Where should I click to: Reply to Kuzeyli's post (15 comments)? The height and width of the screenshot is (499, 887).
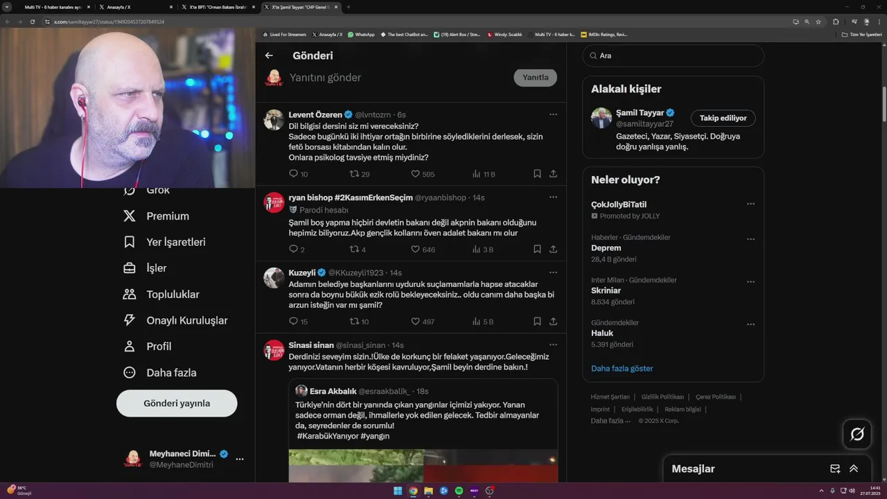(x=299, y=321)
